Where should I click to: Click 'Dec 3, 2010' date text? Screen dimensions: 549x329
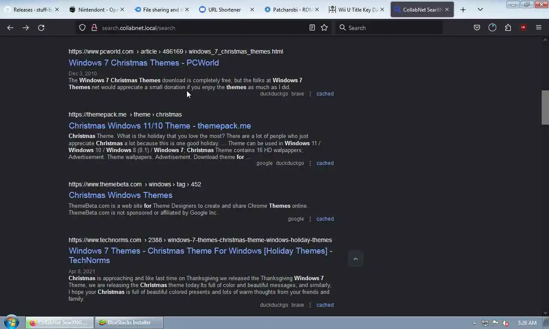(83, 74)
